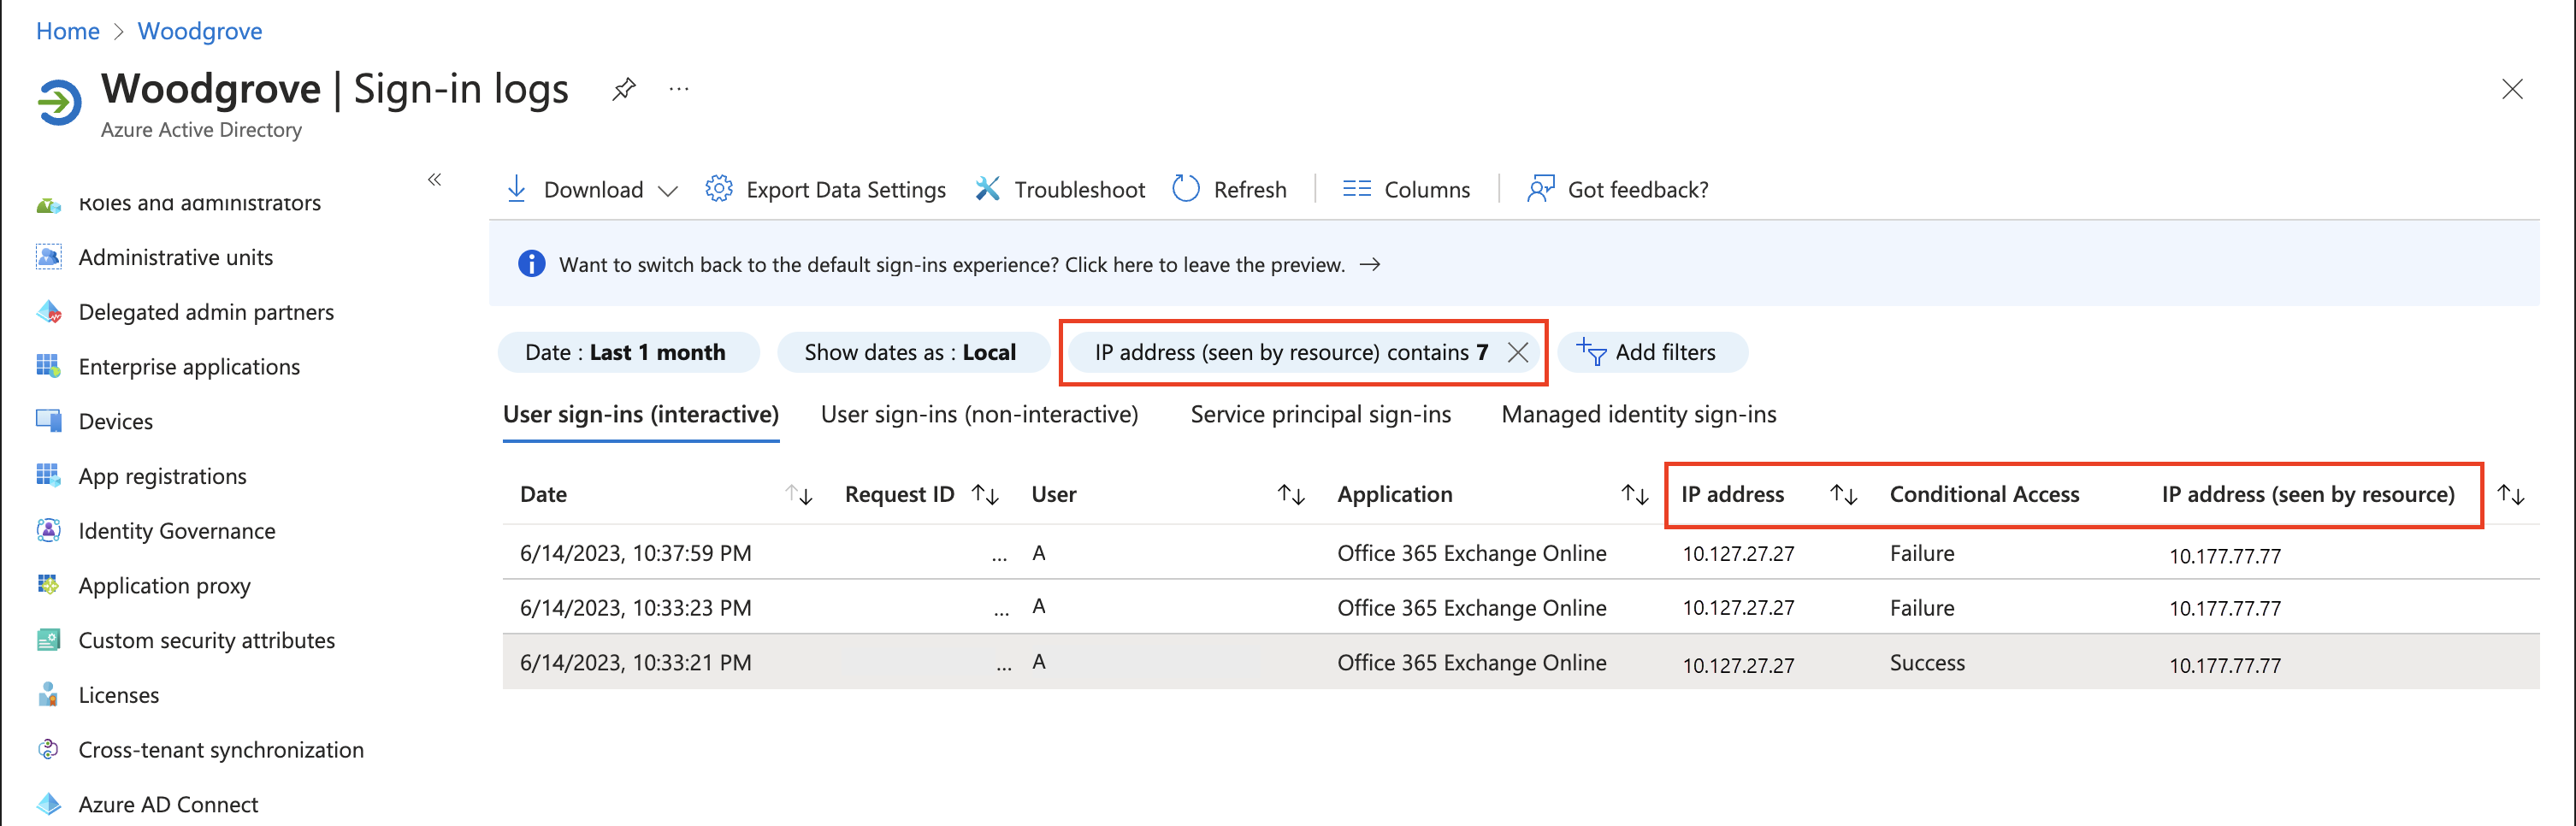Sort the Application column
Screen dimensions: 2576x826
[x=1634, y=494]
